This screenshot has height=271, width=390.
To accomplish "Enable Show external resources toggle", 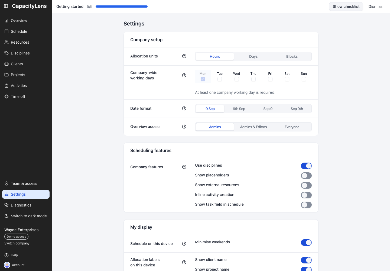I will coord(306,185).
